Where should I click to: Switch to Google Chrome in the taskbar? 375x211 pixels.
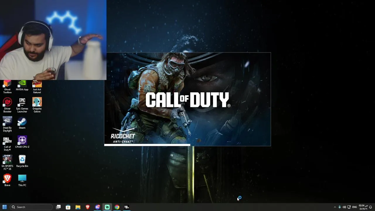pyautogui.click(x=117, y=207)
